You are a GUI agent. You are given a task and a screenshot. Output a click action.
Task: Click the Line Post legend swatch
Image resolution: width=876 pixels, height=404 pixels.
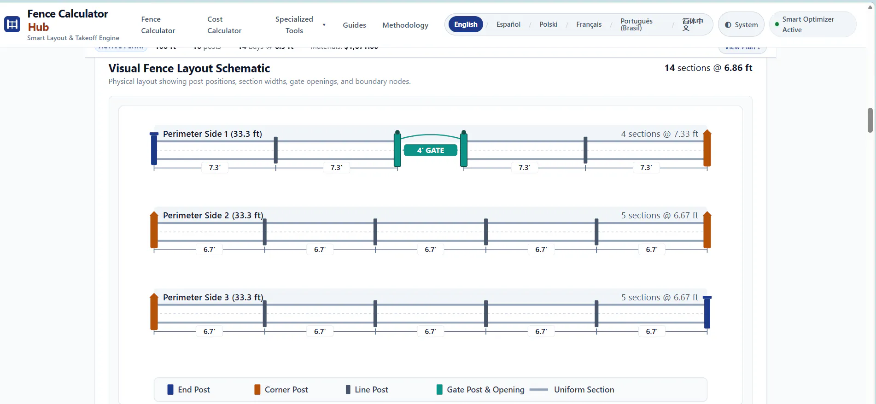(348, 390)
